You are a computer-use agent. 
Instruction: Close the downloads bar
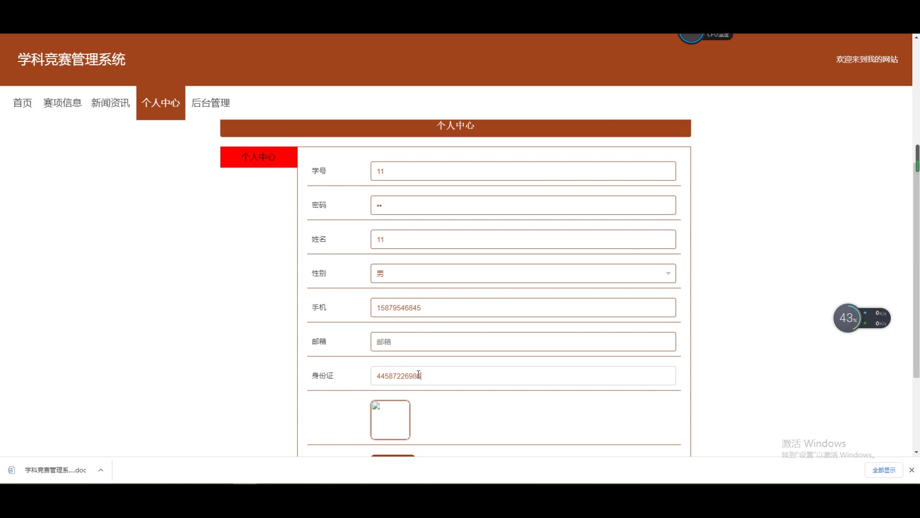[912, 470]
